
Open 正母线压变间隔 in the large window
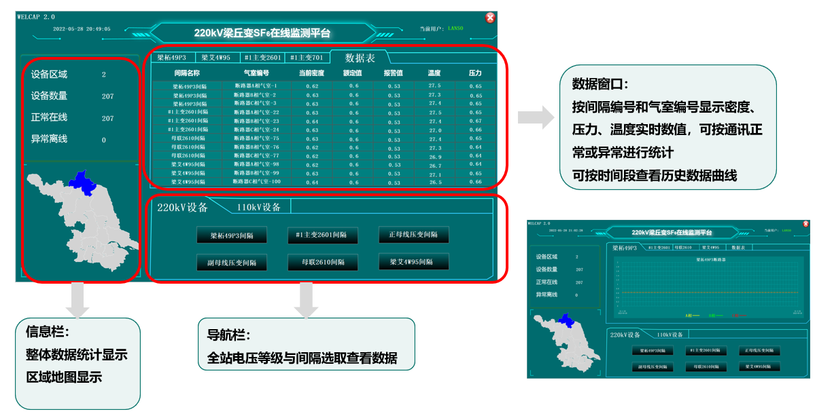coord(413,235)
